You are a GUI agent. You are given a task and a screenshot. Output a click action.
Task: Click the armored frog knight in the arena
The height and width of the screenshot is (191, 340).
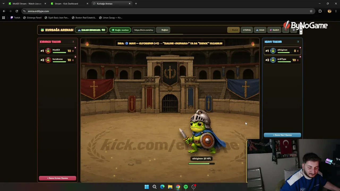(202, 132)
